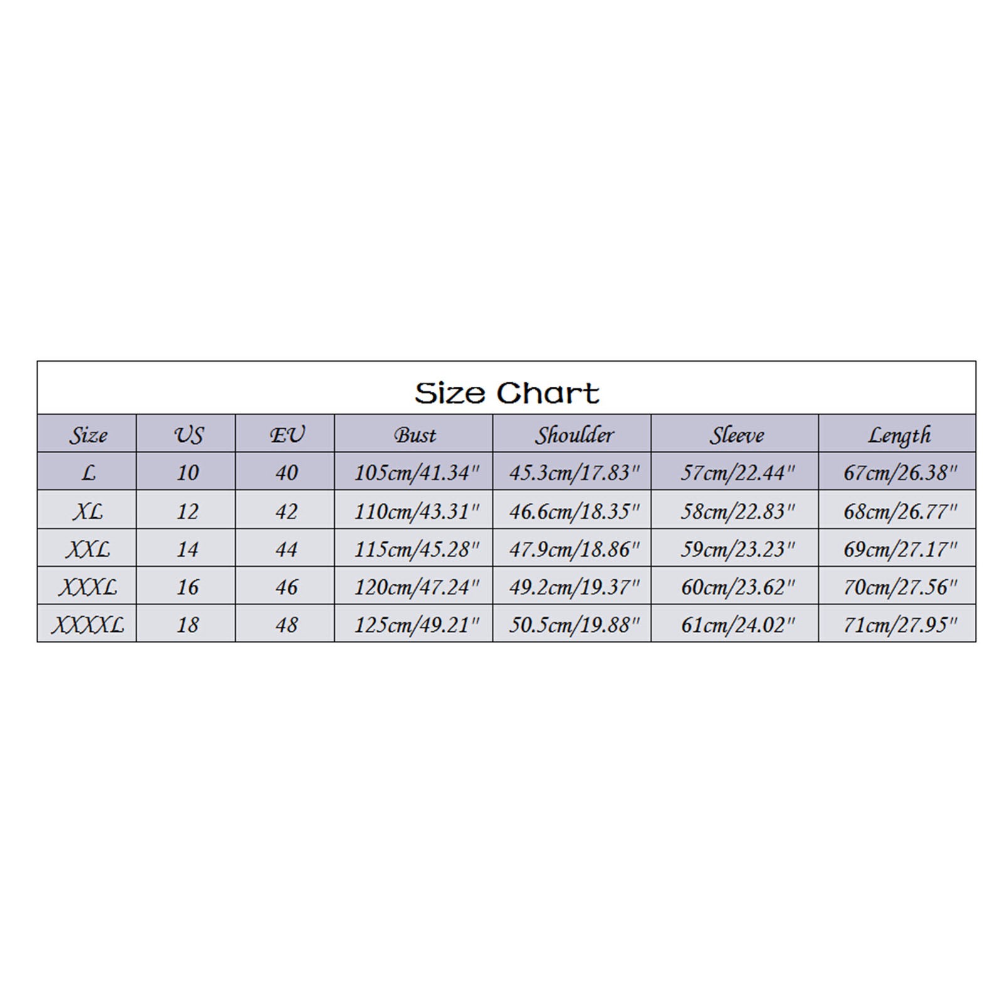Viewport: 1003px width, 1003px height.
Task: Click the 46.6cm/18.35" shoulder cell
Action: click(x=572, y=510)
